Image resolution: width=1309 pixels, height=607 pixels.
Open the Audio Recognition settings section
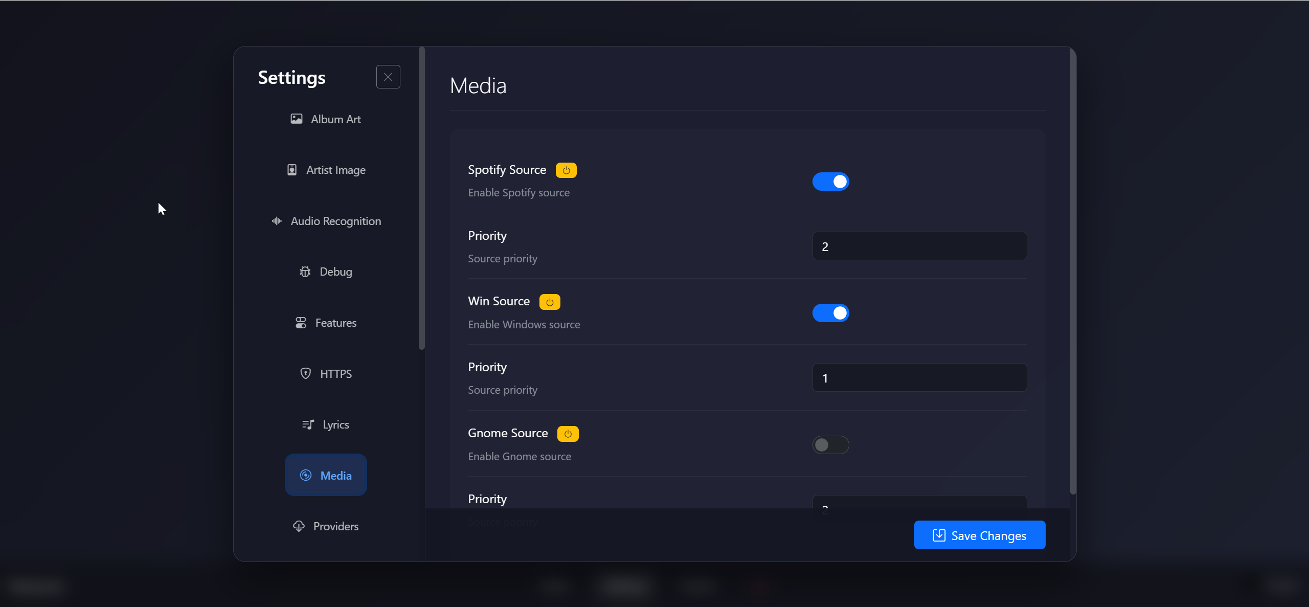pyautogui.click(x=335, y=221)
